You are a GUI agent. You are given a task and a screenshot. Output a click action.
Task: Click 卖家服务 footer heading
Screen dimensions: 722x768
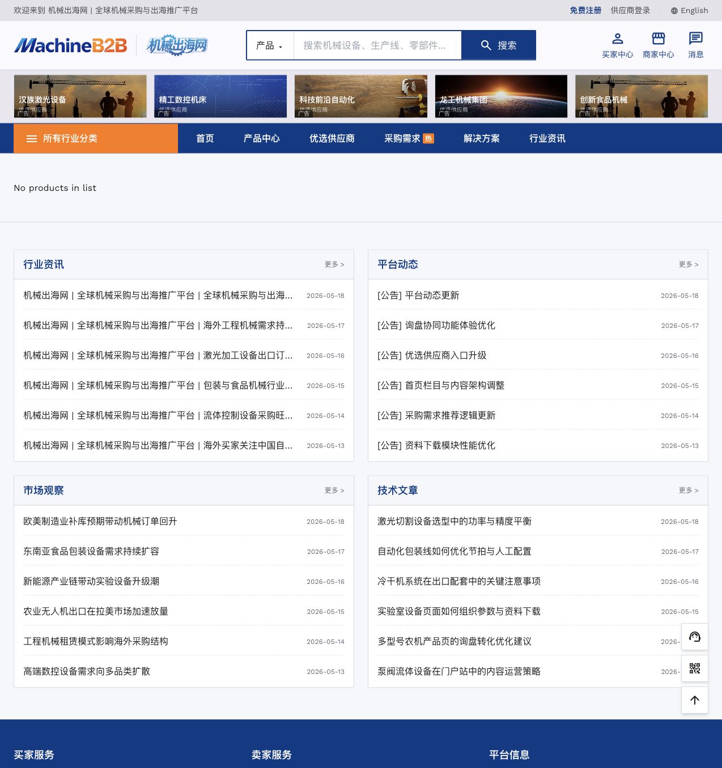click(x=272, y=755)
